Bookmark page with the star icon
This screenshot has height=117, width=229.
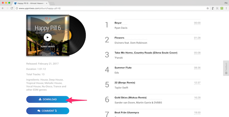208,8
